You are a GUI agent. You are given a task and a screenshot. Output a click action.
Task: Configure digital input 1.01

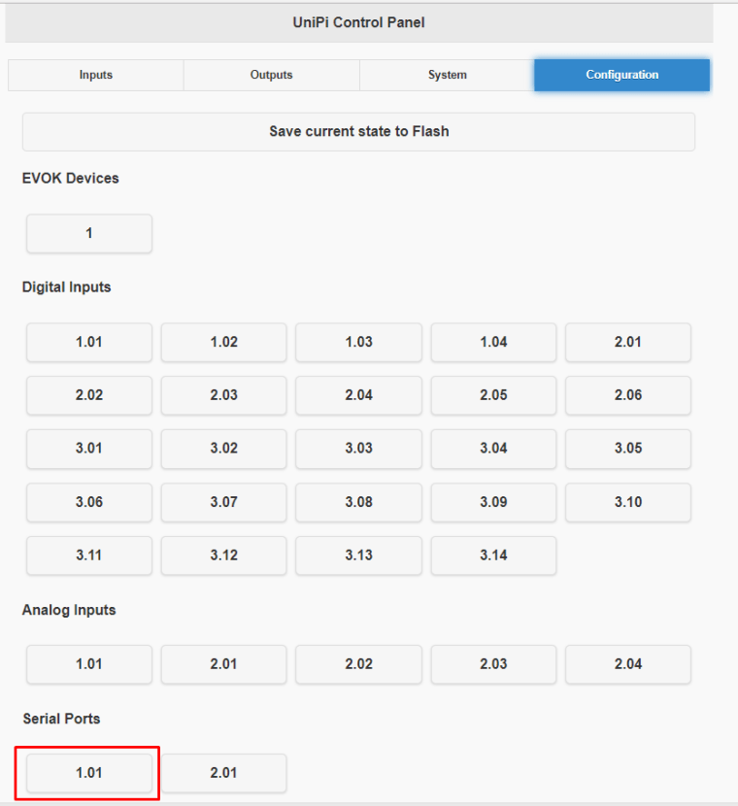click(89, 343)
